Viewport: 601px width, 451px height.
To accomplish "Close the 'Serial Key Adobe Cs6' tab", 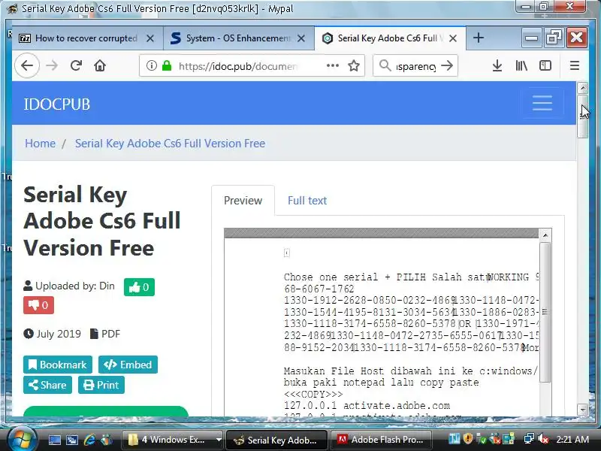I will pyautogui.click(x=453, y=38).
